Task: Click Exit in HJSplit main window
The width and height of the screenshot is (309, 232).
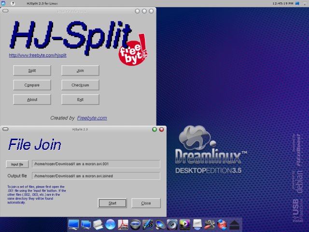Action: pyautogui.click(x=80, y=100)
